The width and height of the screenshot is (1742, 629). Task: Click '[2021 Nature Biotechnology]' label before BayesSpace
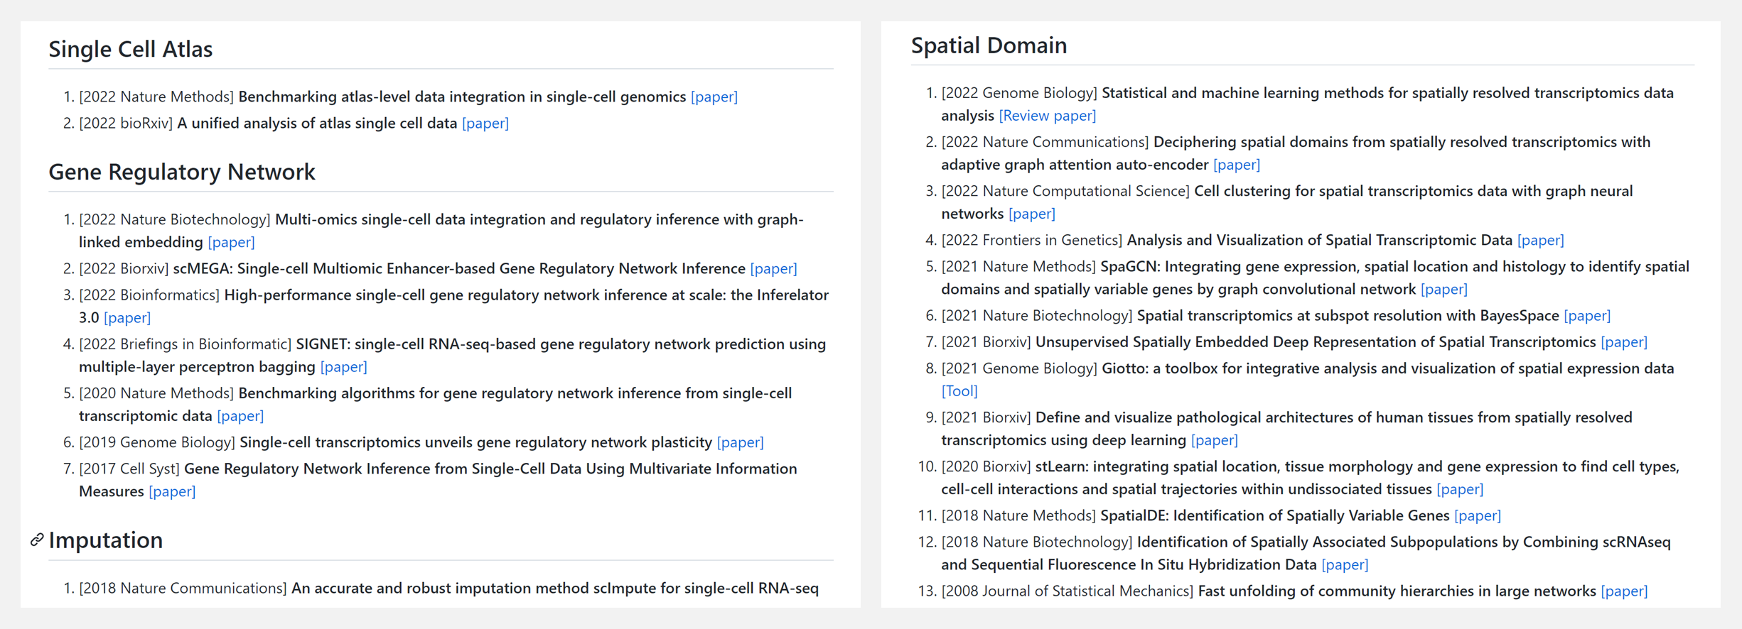(x=1037, y=315)
